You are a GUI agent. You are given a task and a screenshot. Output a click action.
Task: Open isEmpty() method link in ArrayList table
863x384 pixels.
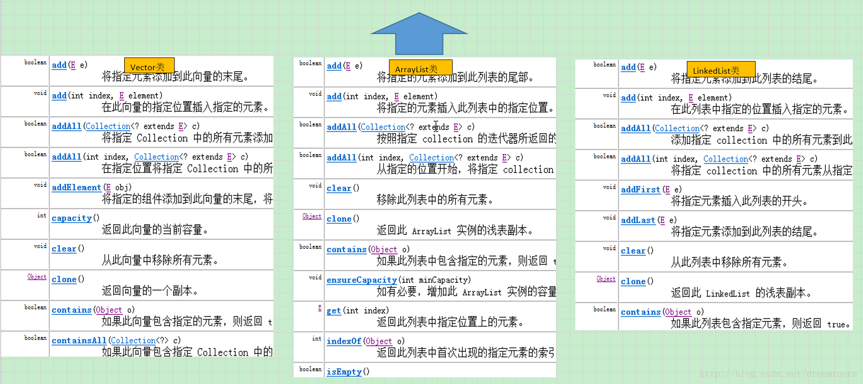pyautogui.click(x=344, y=372)
